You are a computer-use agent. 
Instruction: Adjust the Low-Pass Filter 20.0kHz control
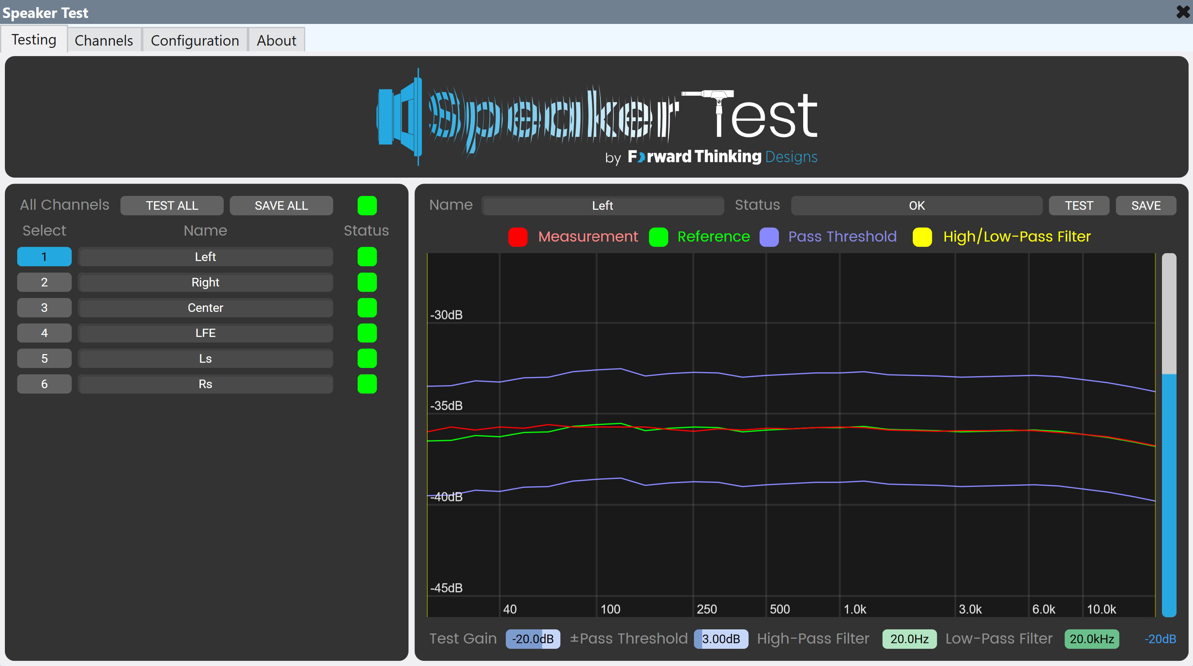pos(1092,639)
